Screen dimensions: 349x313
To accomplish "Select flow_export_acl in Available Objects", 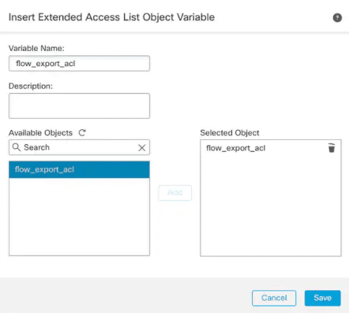I will (79, 169).
